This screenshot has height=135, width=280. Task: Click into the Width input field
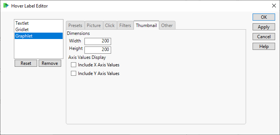point(98,41)
